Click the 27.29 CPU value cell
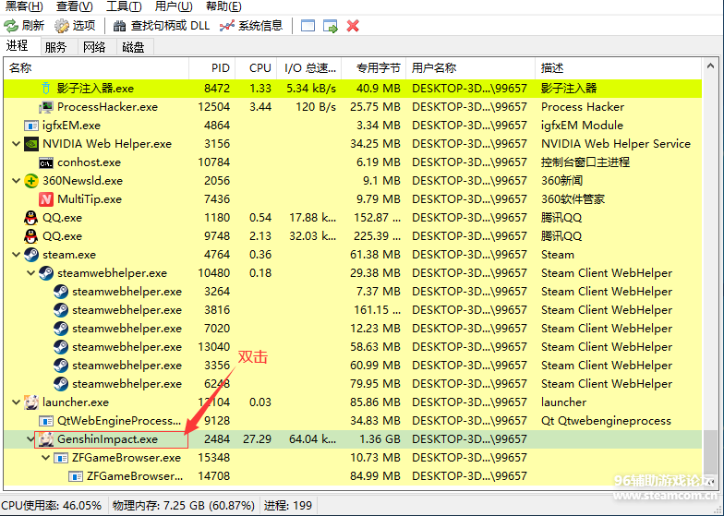The width and height of the screenshot is (724, 516). click(x=257, y=439)
